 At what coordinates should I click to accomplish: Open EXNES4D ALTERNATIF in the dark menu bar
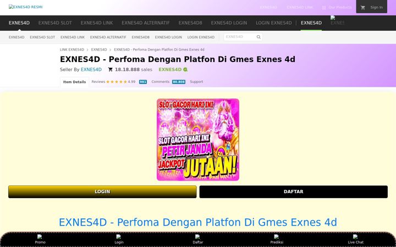(x=146, y=23)
